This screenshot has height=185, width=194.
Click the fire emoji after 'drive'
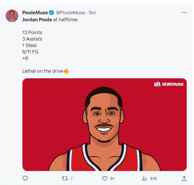tap(66, 71)
